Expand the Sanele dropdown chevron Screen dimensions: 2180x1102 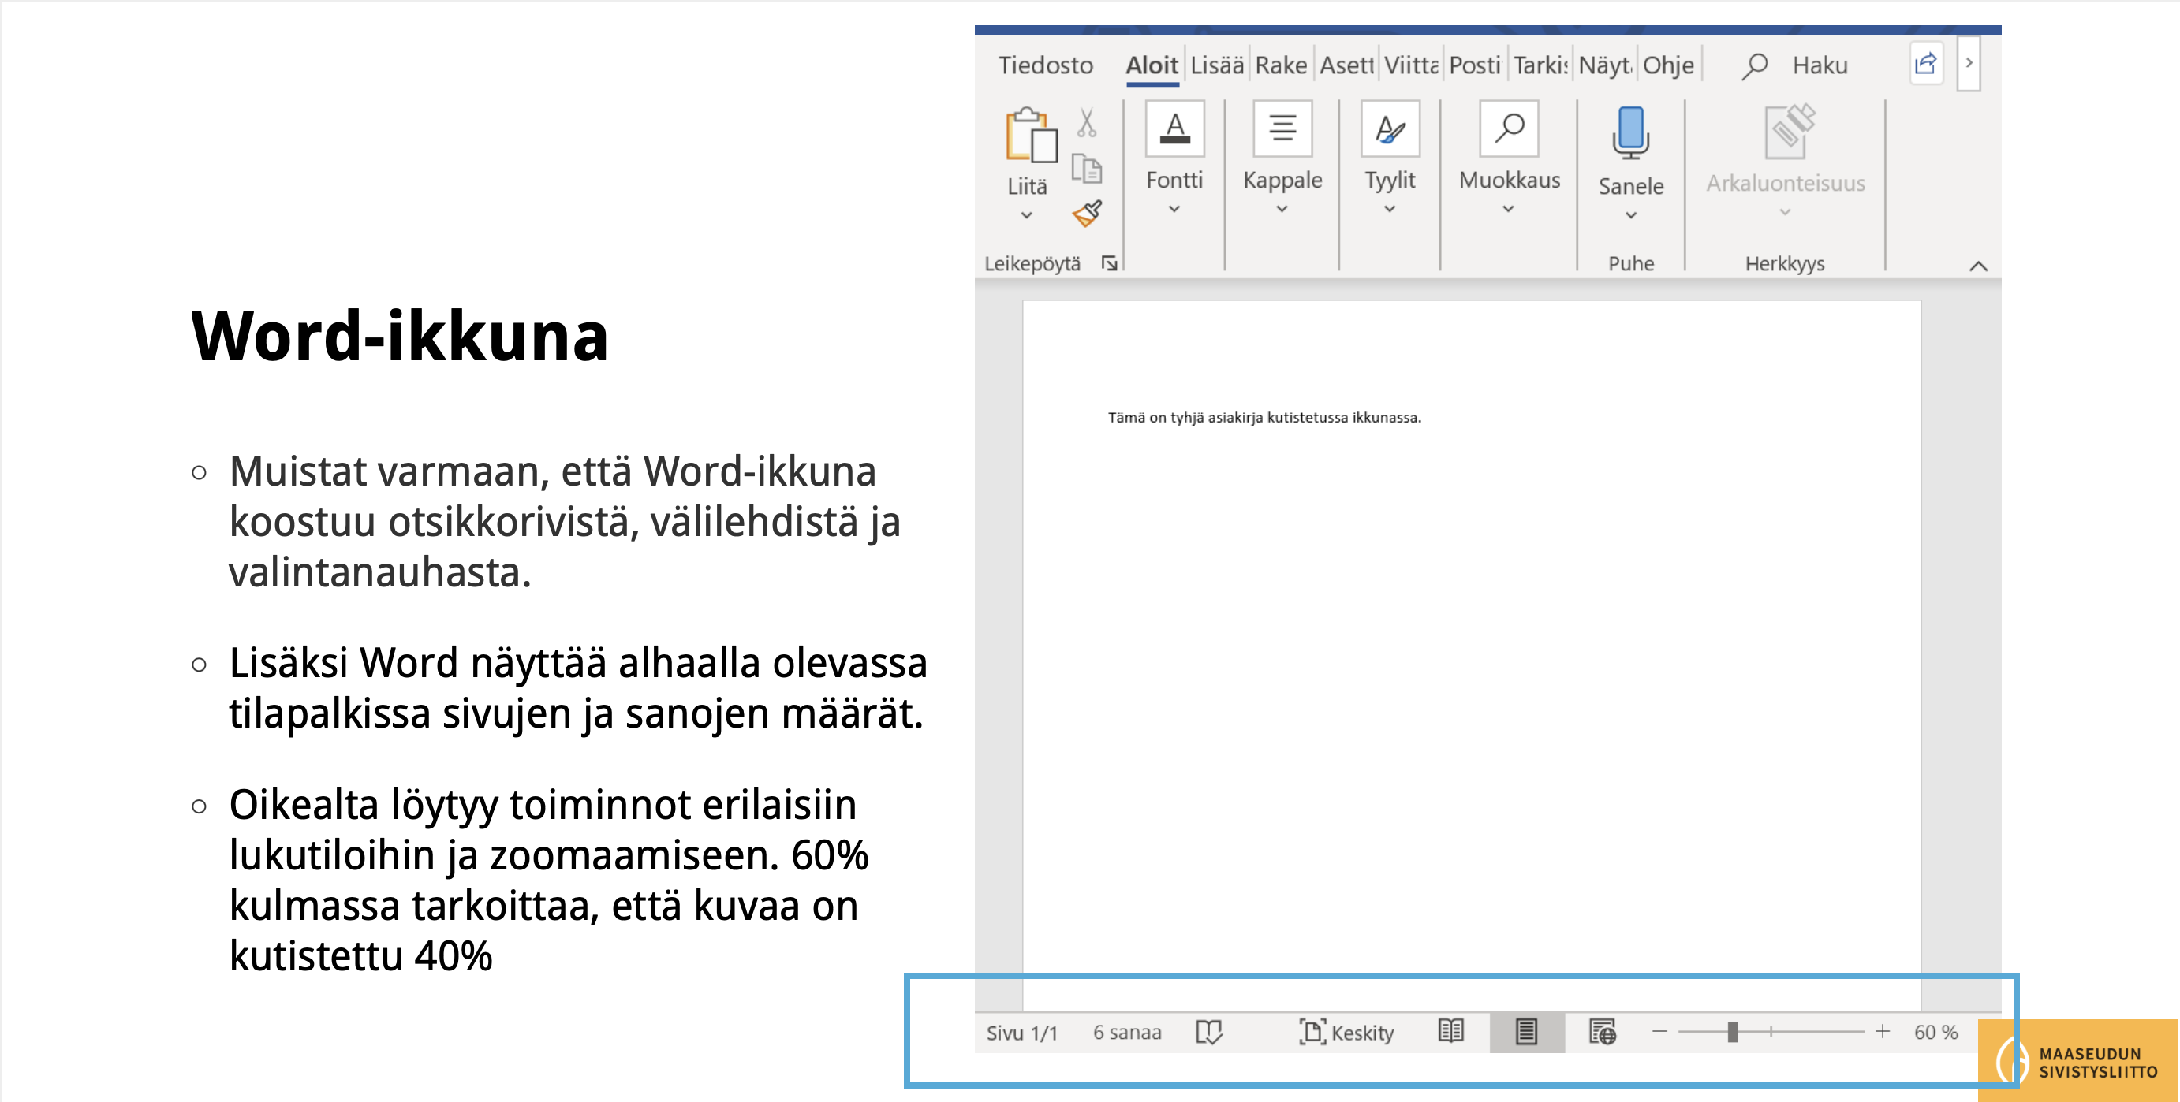(1631, 216)
